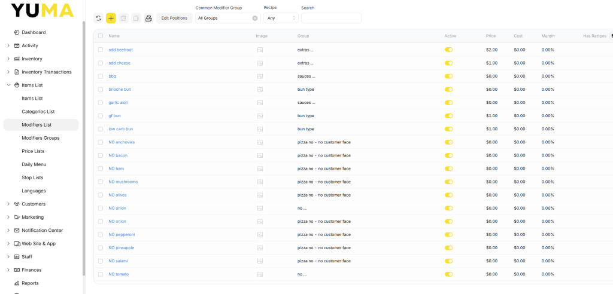
Task: Open the column settings icon beside Has Recipes
Action: click(612, 35)
